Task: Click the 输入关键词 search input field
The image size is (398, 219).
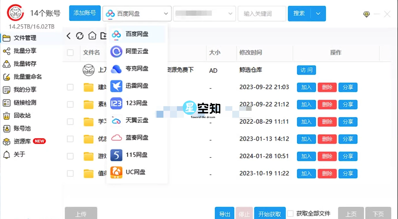Action: click(262, 14)
